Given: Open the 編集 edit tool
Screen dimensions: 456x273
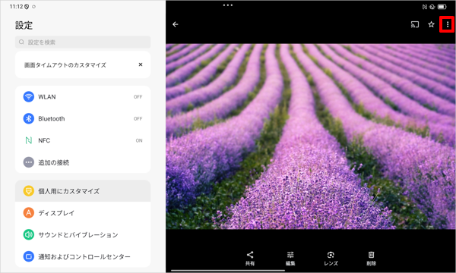Looking at the screenshot, I should pyautogui.click(x=290, y=259).
